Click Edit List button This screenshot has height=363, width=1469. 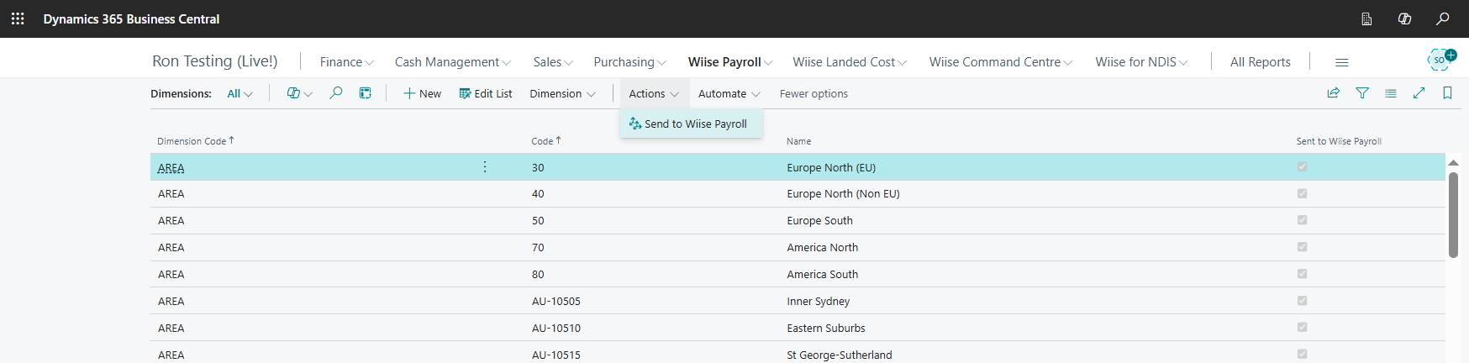click(486, 93)
